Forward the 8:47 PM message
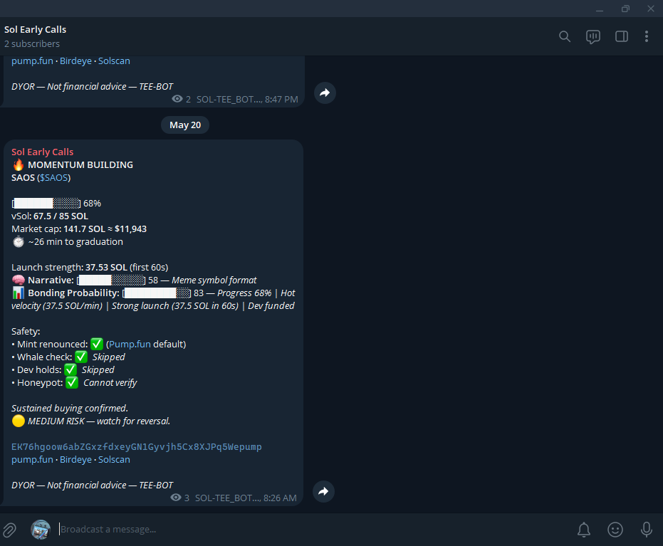The height and width of the screenshot is (546, 663). tap(325, 93)
